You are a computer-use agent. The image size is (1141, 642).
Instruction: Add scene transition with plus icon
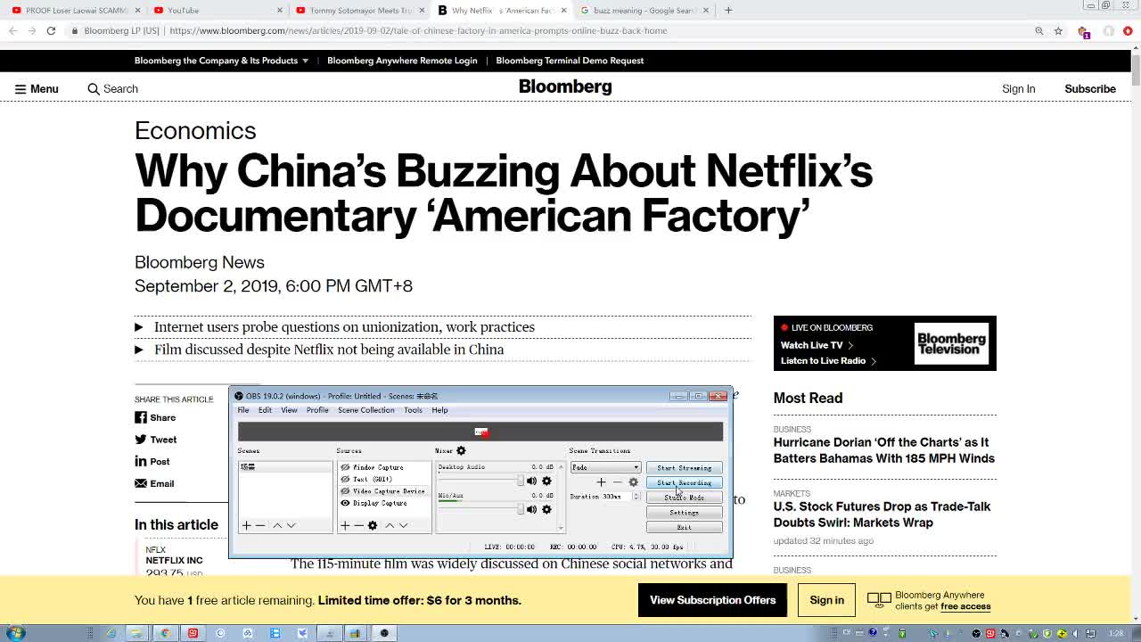coord(601,482)
